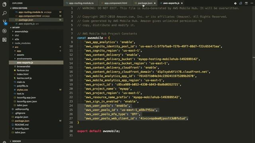Click the open preview icon in editor toolbar
Screen dimensions: 255x143
[x=241, y=3]
